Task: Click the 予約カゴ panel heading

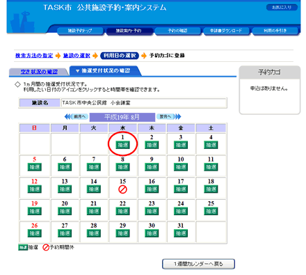Action: [x=270, y=72]
